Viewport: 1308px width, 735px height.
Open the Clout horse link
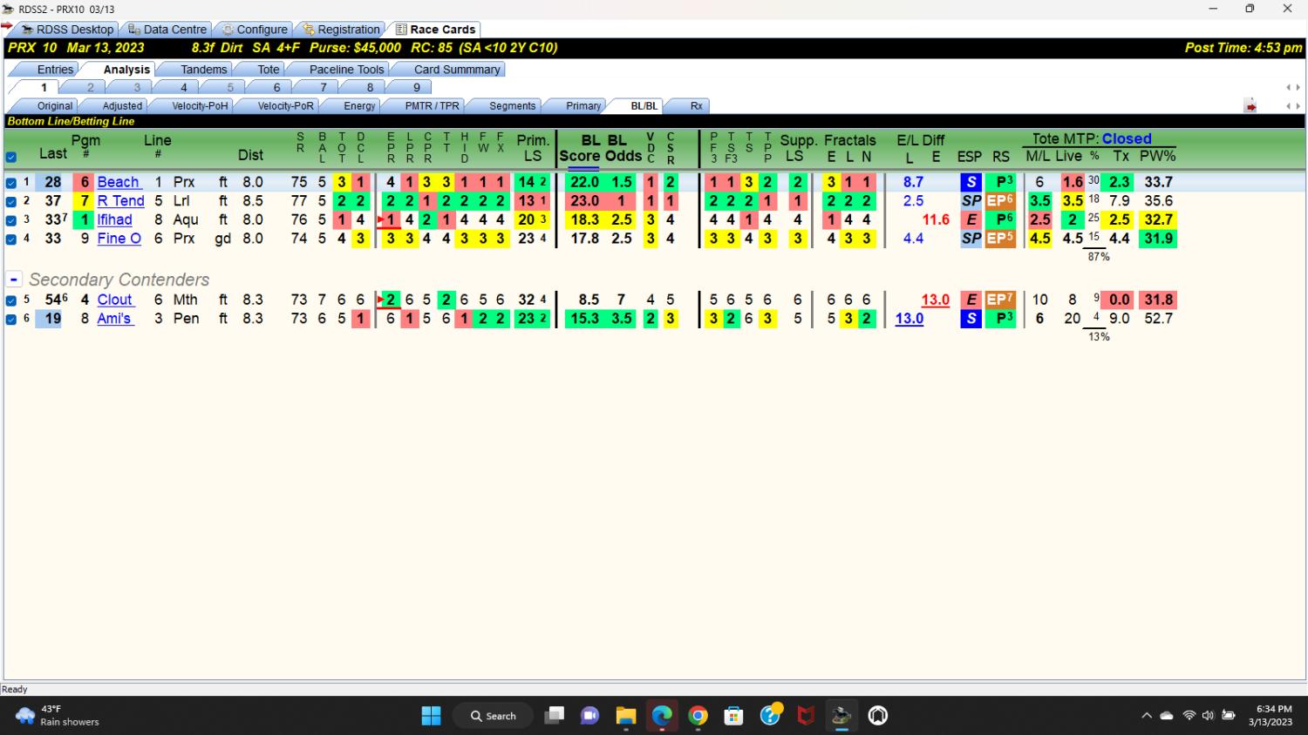[114, 300]
